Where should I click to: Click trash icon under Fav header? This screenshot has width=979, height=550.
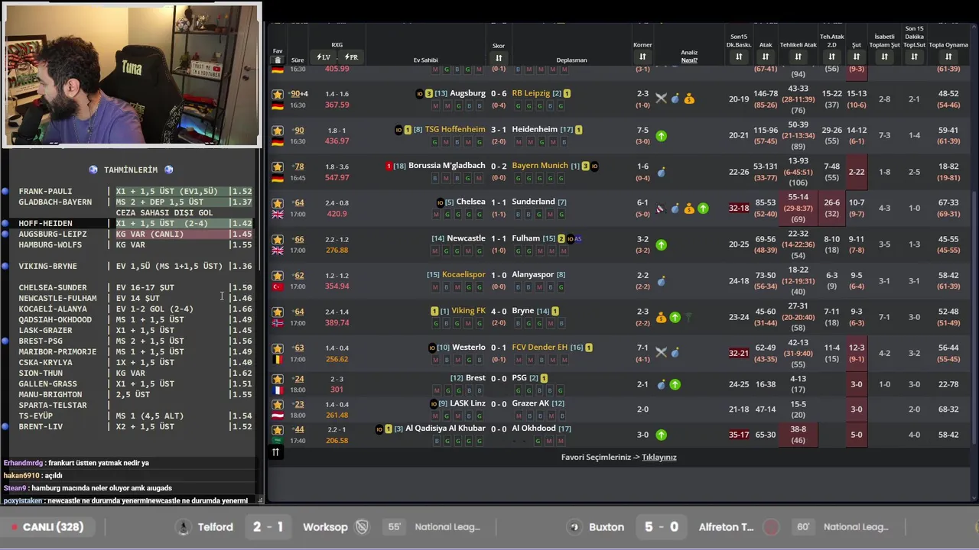click(x=278, y=60)
